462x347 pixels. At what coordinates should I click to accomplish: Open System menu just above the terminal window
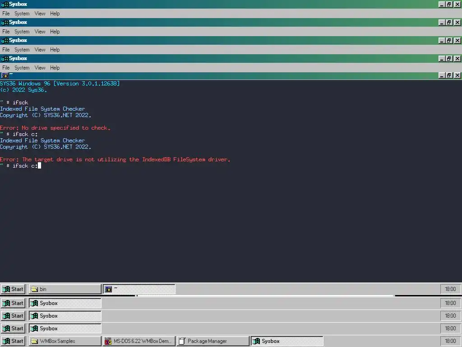pyautogui.click(x=22, y=68)
